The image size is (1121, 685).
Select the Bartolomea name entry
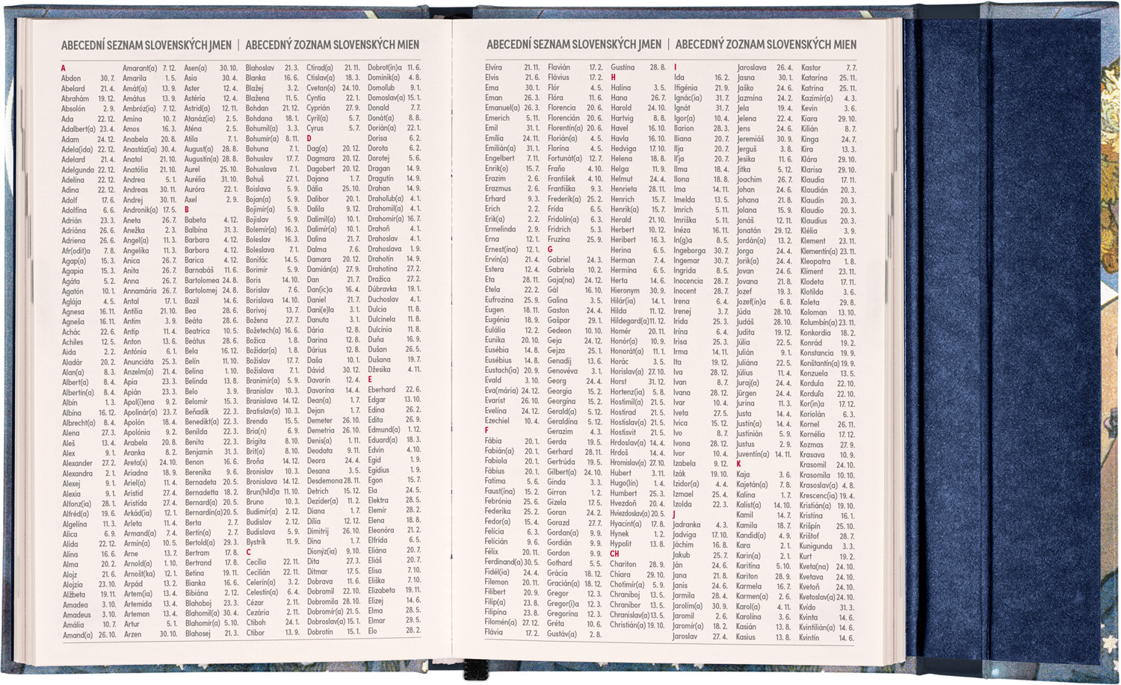(x=203, y=281)
